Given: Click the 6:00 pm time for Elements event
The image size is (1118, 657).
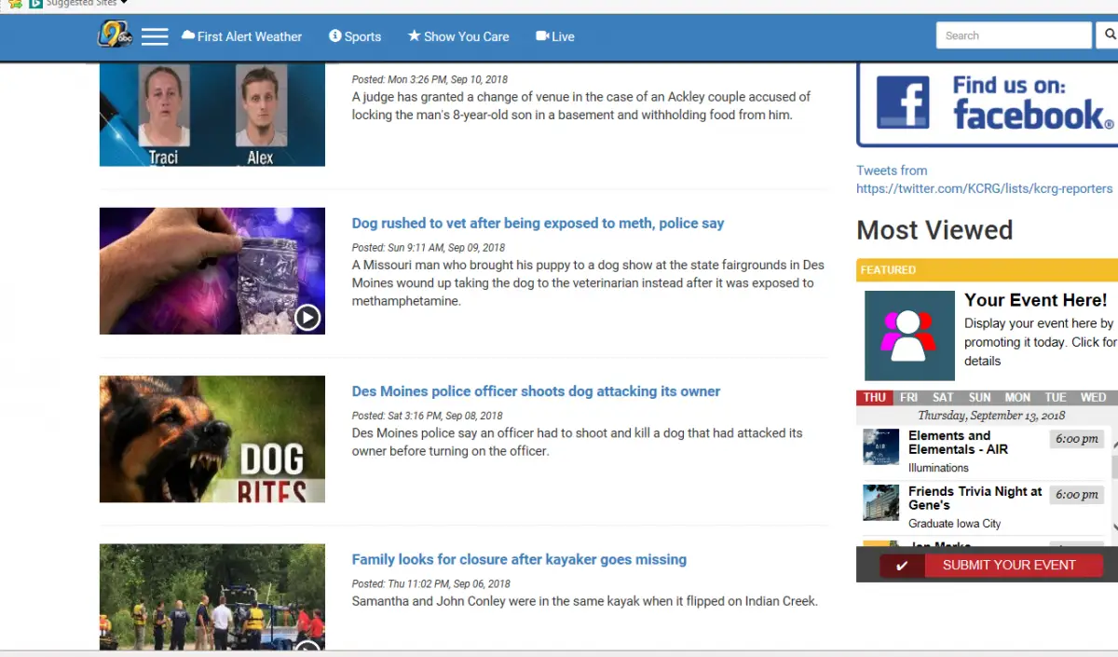Looking at the screenshot, I should point(1078,439).
